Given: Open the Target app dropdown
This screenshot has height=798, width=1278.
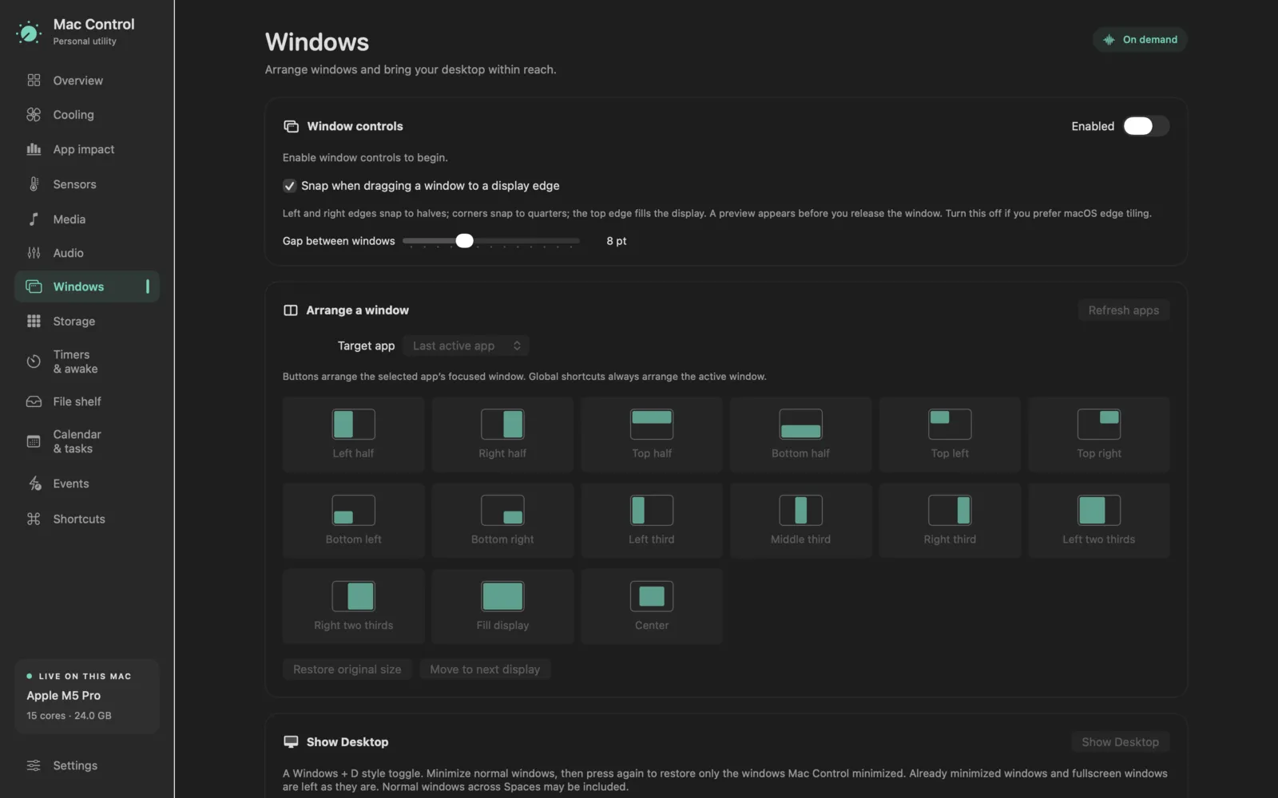Looking at the screenshot, I should (466, 346).
